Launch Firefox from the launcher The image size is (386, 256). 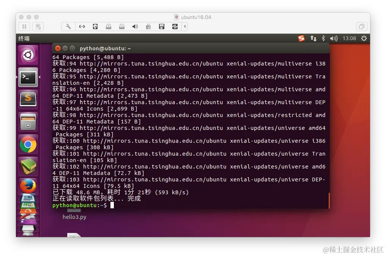[28, 186]
